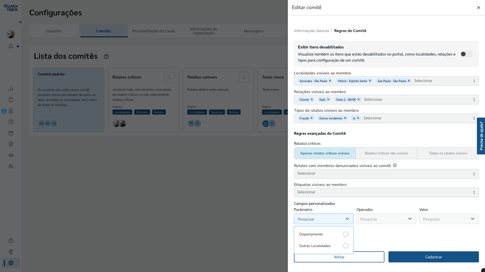Expand the Tipos de relatos visíveis dropdown
485x272 pixels.
tap(474, 118)
